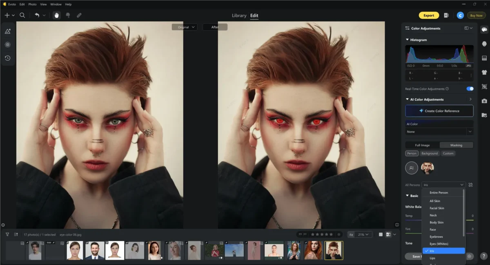Click the Buy Now button
This screenshot has width=490, height=265.
476,15
